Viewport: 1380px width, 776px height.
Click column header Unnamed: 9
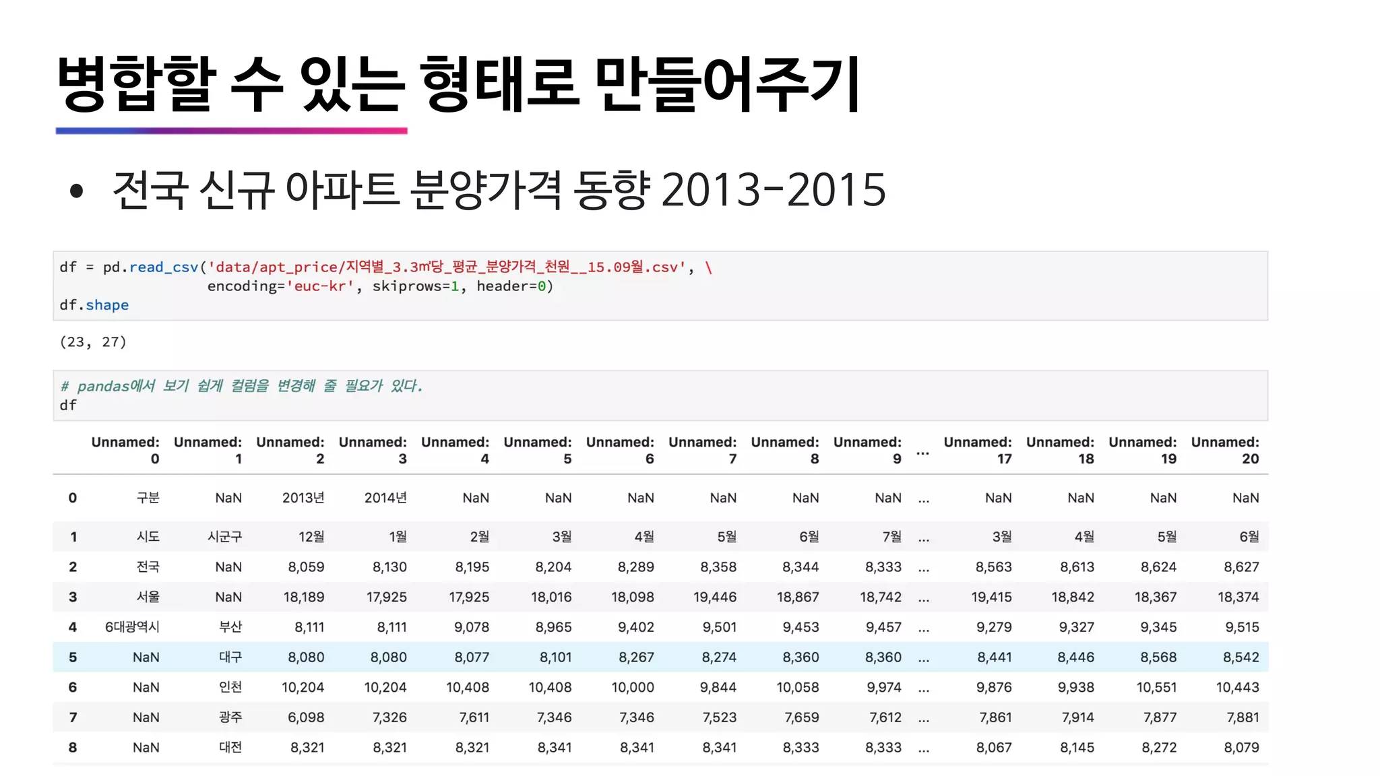click(867, 450)
